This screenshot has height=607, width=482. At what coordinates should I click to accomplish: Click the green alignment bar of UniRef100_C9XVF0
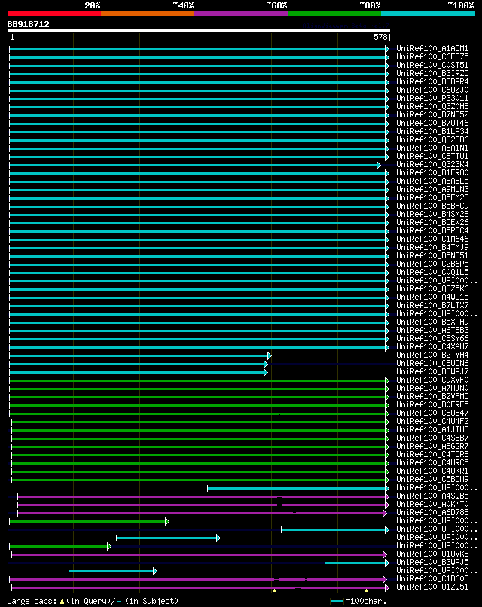pyautogui.click(x=199, y=380)
